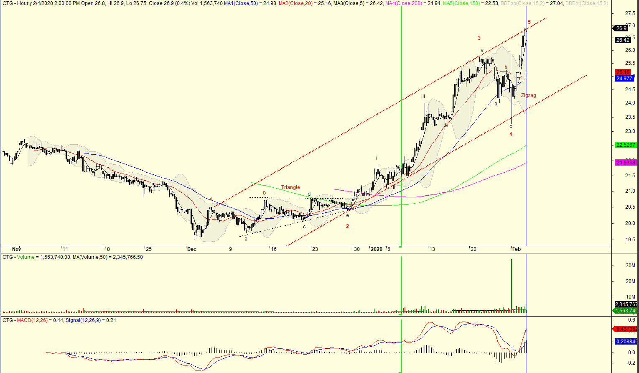Select the red Triangle annotation text
The image size is (639, 373).
[290, 187]
